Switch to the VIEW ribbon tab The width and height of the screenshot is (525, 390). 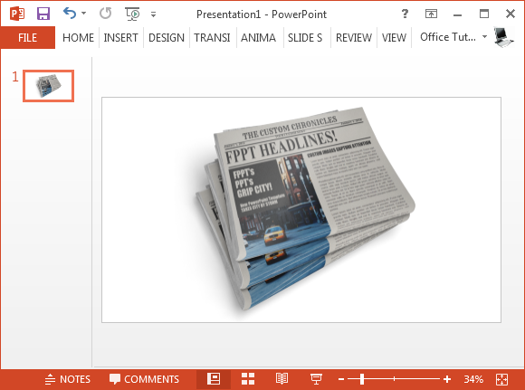pyautogui.click(x=394, y=37)
